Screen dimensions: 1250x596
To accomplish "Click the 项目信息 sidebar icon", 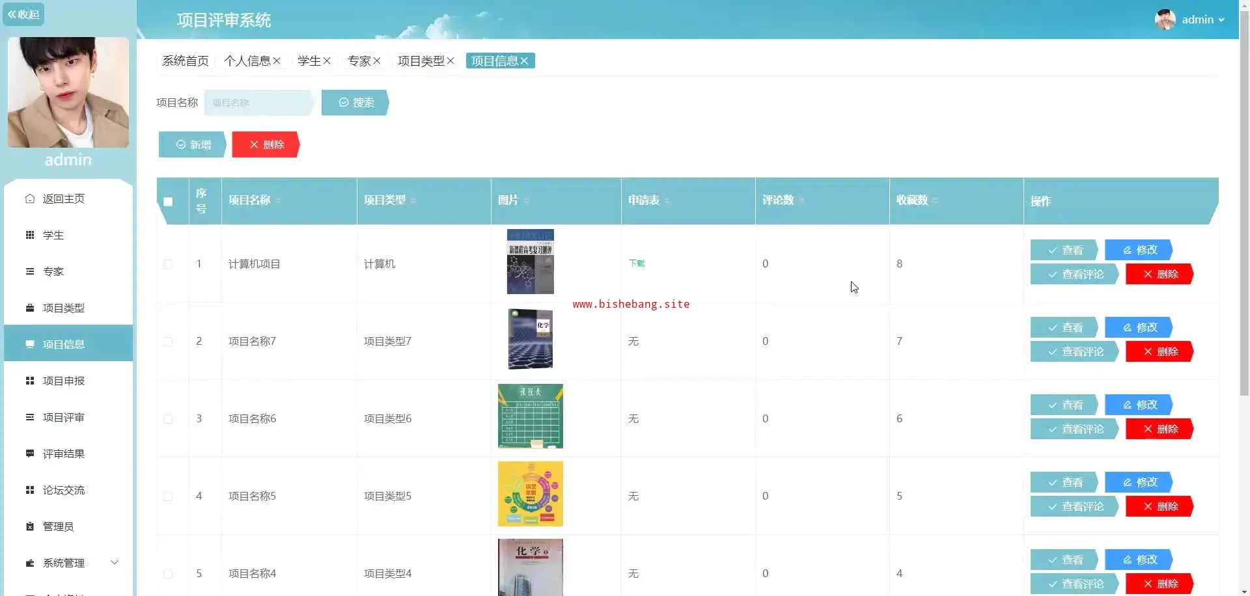I will coord(29,344).
